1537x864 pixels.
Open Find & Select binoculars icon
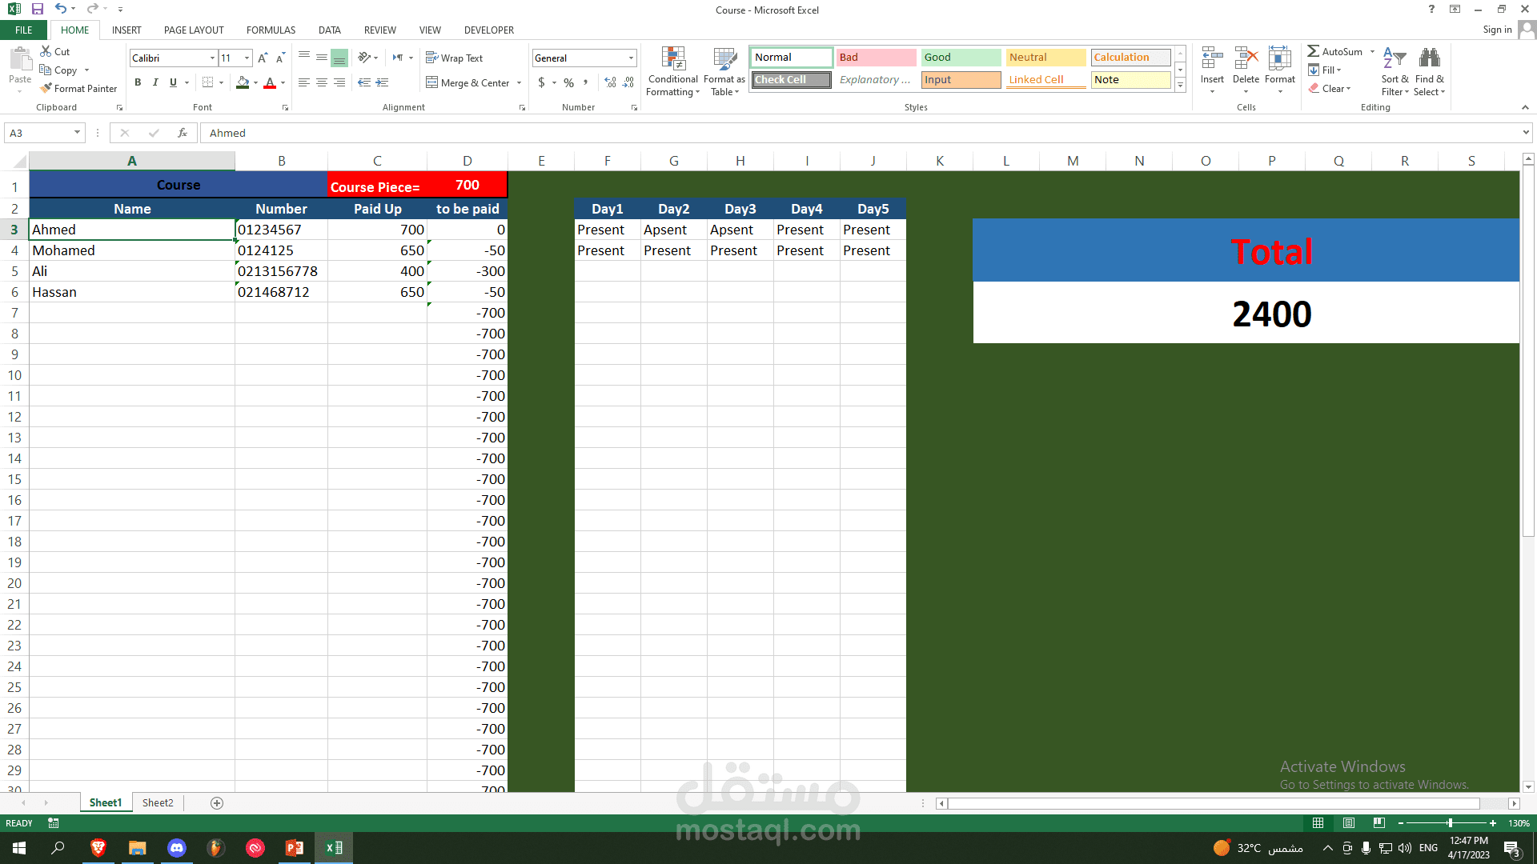point(1429,59)
